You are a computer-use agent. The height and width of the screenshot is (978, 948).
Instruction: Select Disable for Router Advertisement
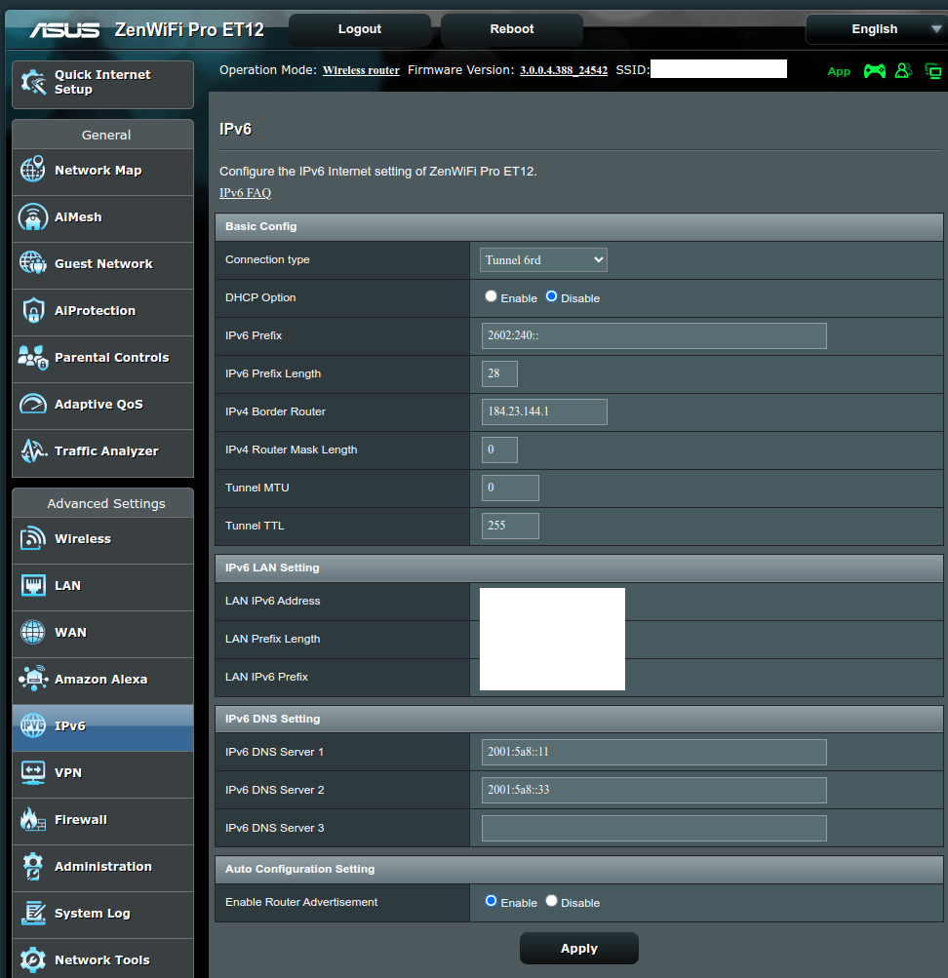point(551,901)
